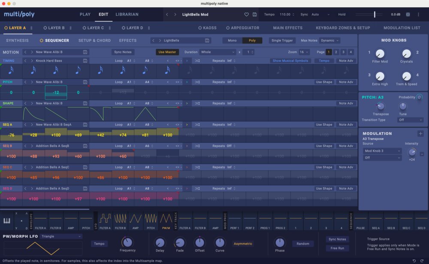429x264 pixels.
Task: Go to sequencer Page 2
Action: (336, 52)
